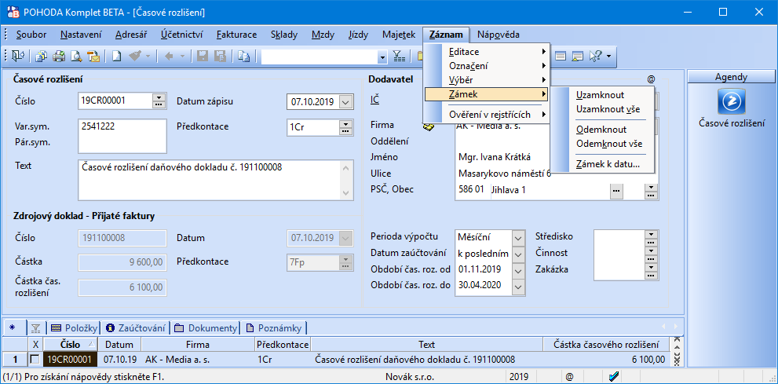This screenshot has height=384, width=778.
Task: Open the Fakturace menu
Action: 236,35
